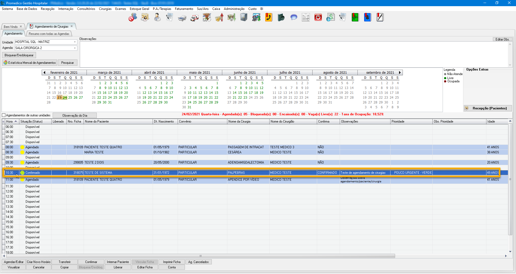Click the yellow phone book icon

[x=269, y=17]
